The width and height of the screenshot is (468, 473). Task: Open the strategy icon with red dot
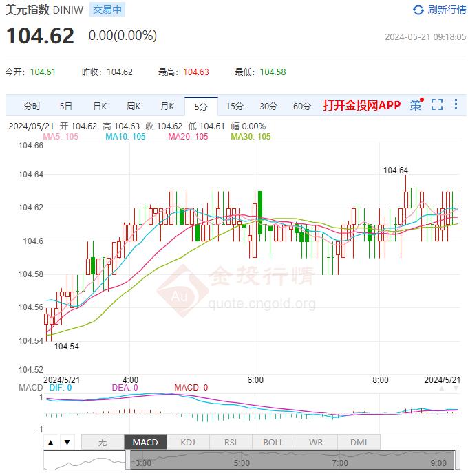click(x=416, y=105)
